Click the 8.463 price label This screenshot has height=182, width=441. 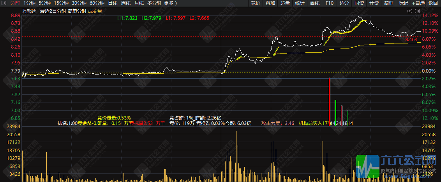(x=411, y=40)
